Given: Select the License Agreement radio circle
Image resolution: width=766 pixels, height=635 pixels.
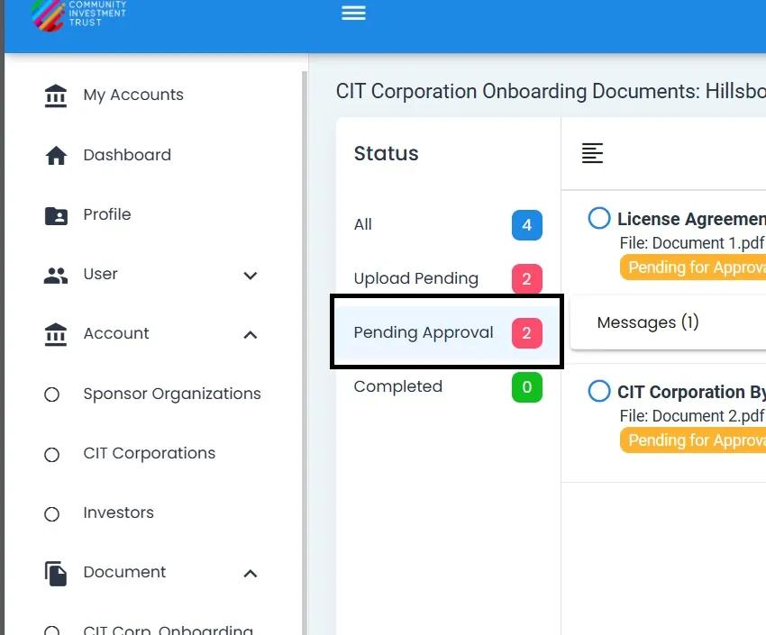Looking at the screenshot, I should 599,219.
